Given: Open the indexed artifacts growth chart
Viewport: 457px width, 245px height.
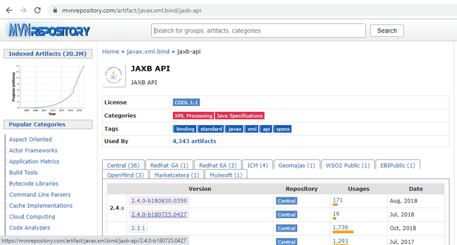Looking at the screenshot, I should click(x=48, y=90).
